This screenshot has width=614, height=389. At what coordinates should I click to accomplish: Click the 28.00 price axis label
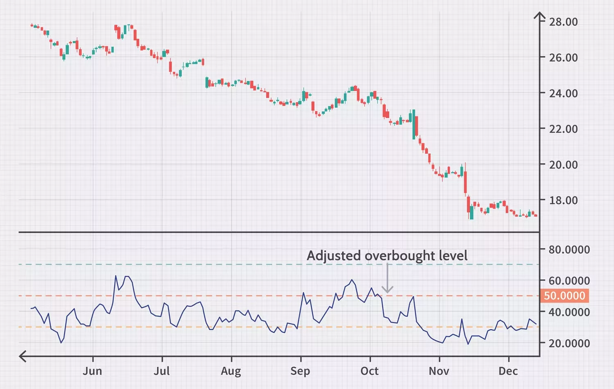coord(563,22)
